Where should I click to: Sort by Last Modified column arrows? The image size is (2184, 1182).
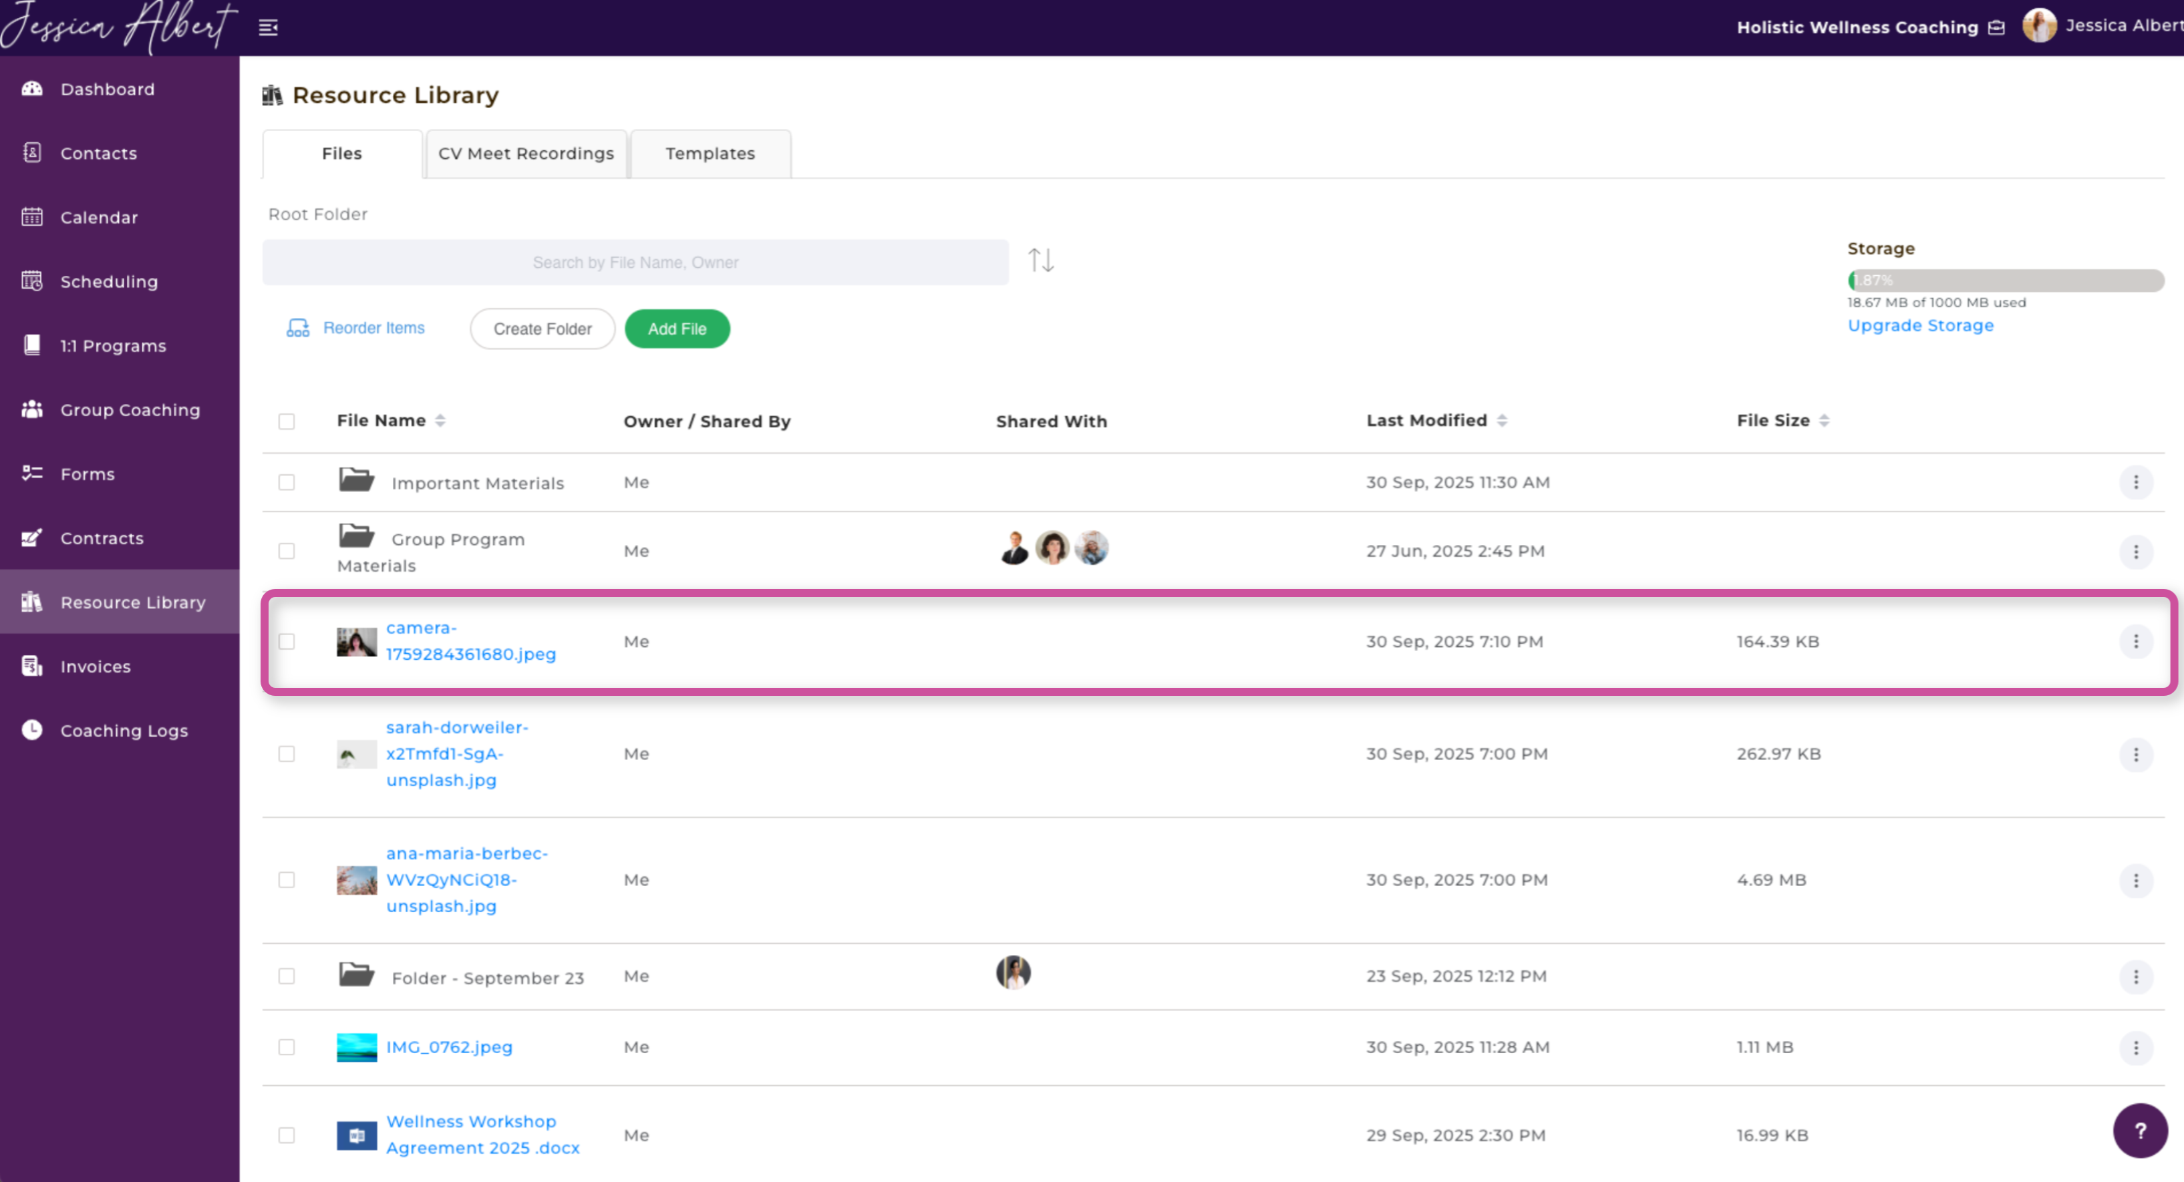coord(1501,420)
